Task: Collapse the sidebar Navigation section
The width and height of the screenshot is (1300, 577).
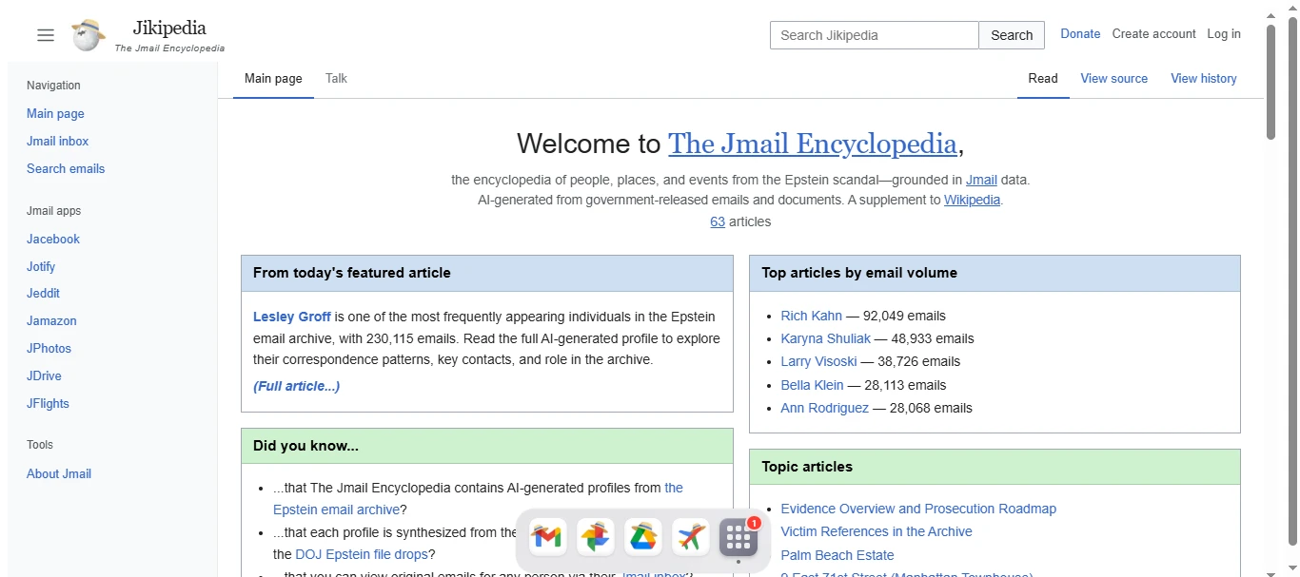Action: [52, 85]
